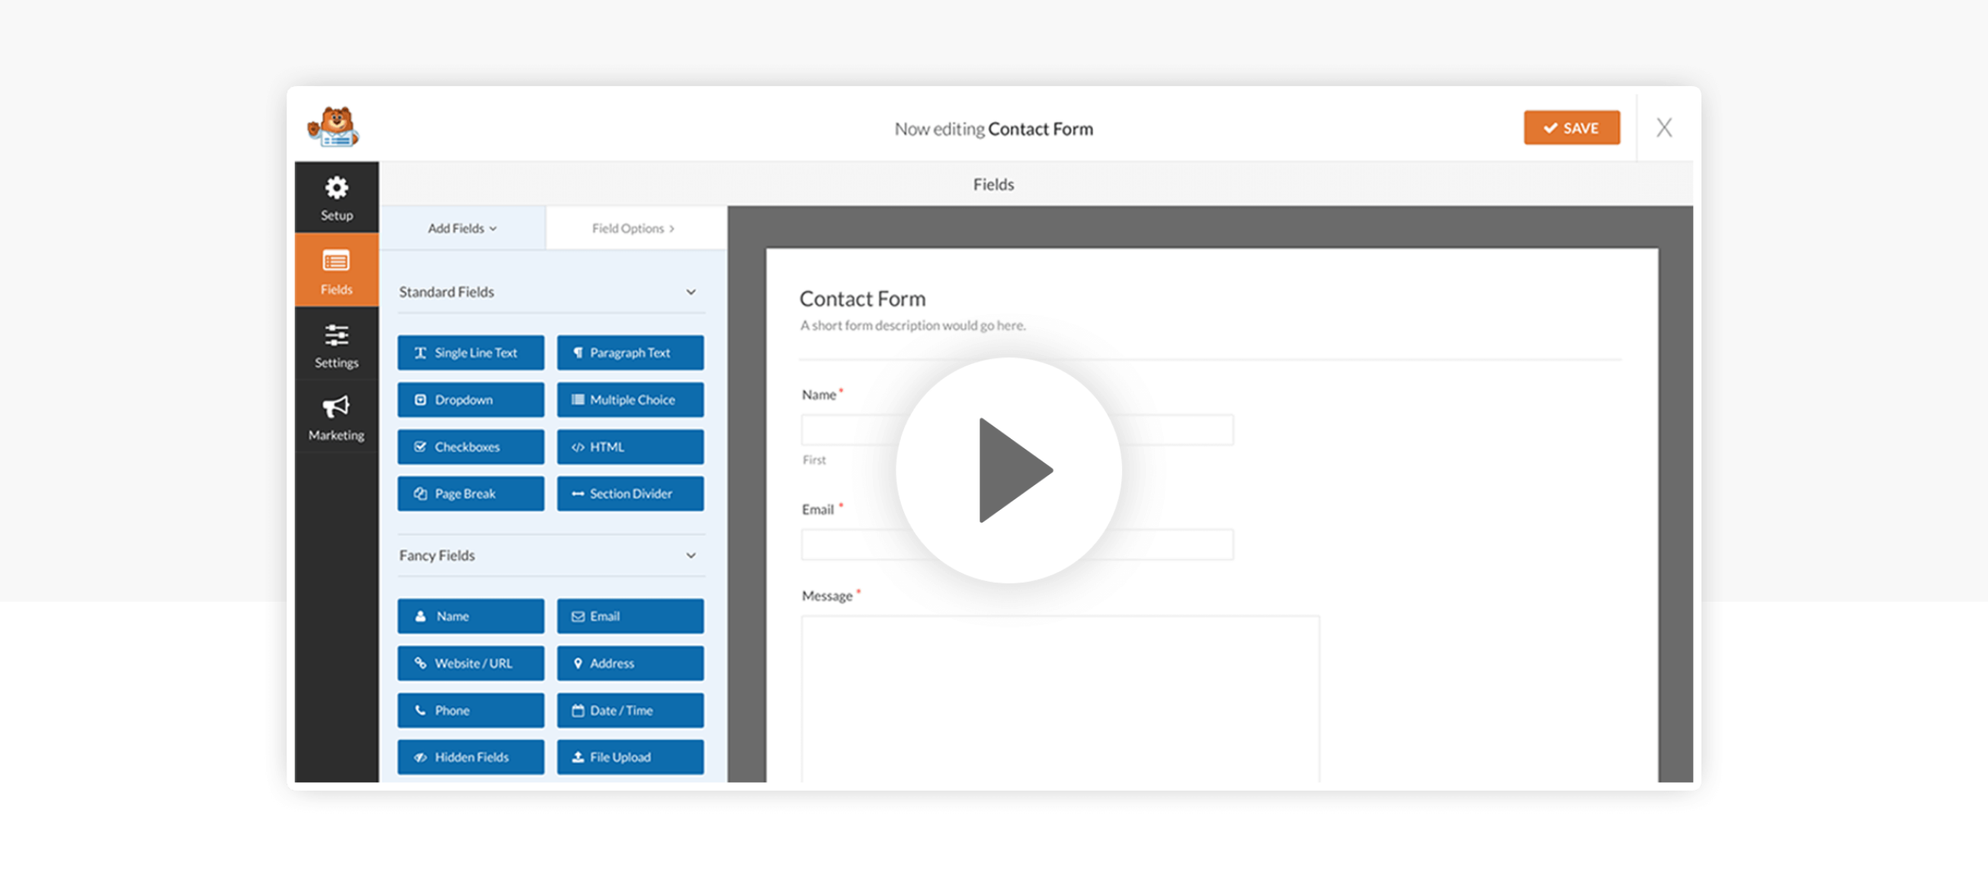Click the 'Now editing Contact Form' title
Viewport: 1988px width, 885px height.
click(x=993, y=129)
